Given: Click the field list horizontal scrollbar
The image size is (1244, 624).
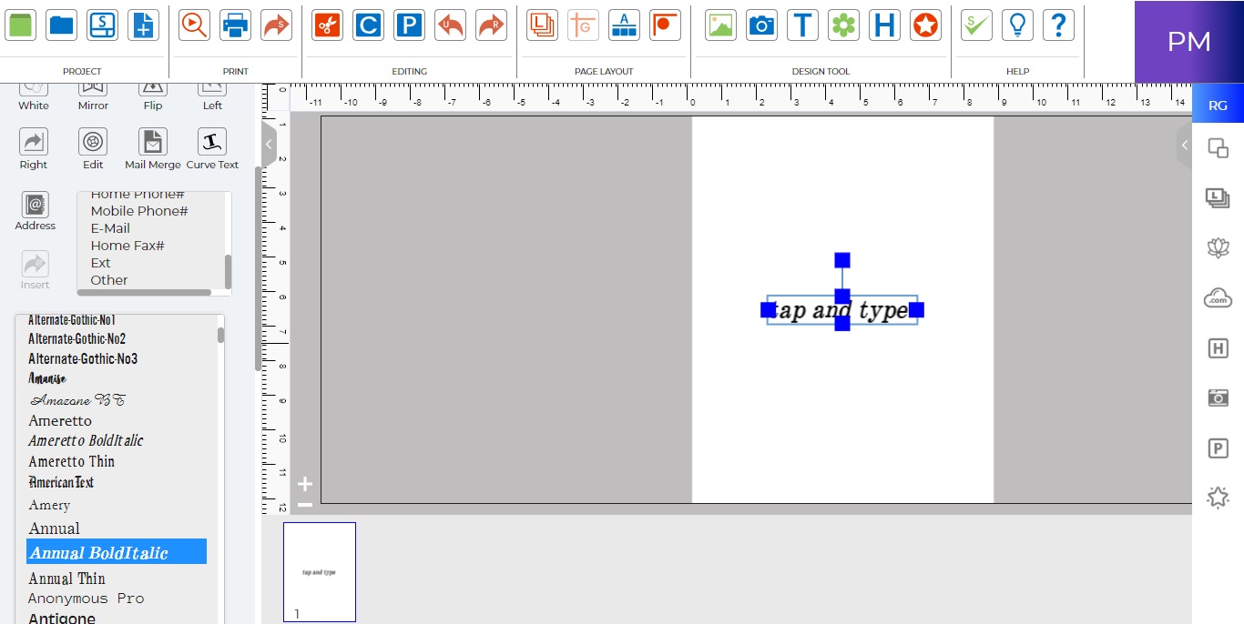Looking at the screenshot, I should point(145,292).
